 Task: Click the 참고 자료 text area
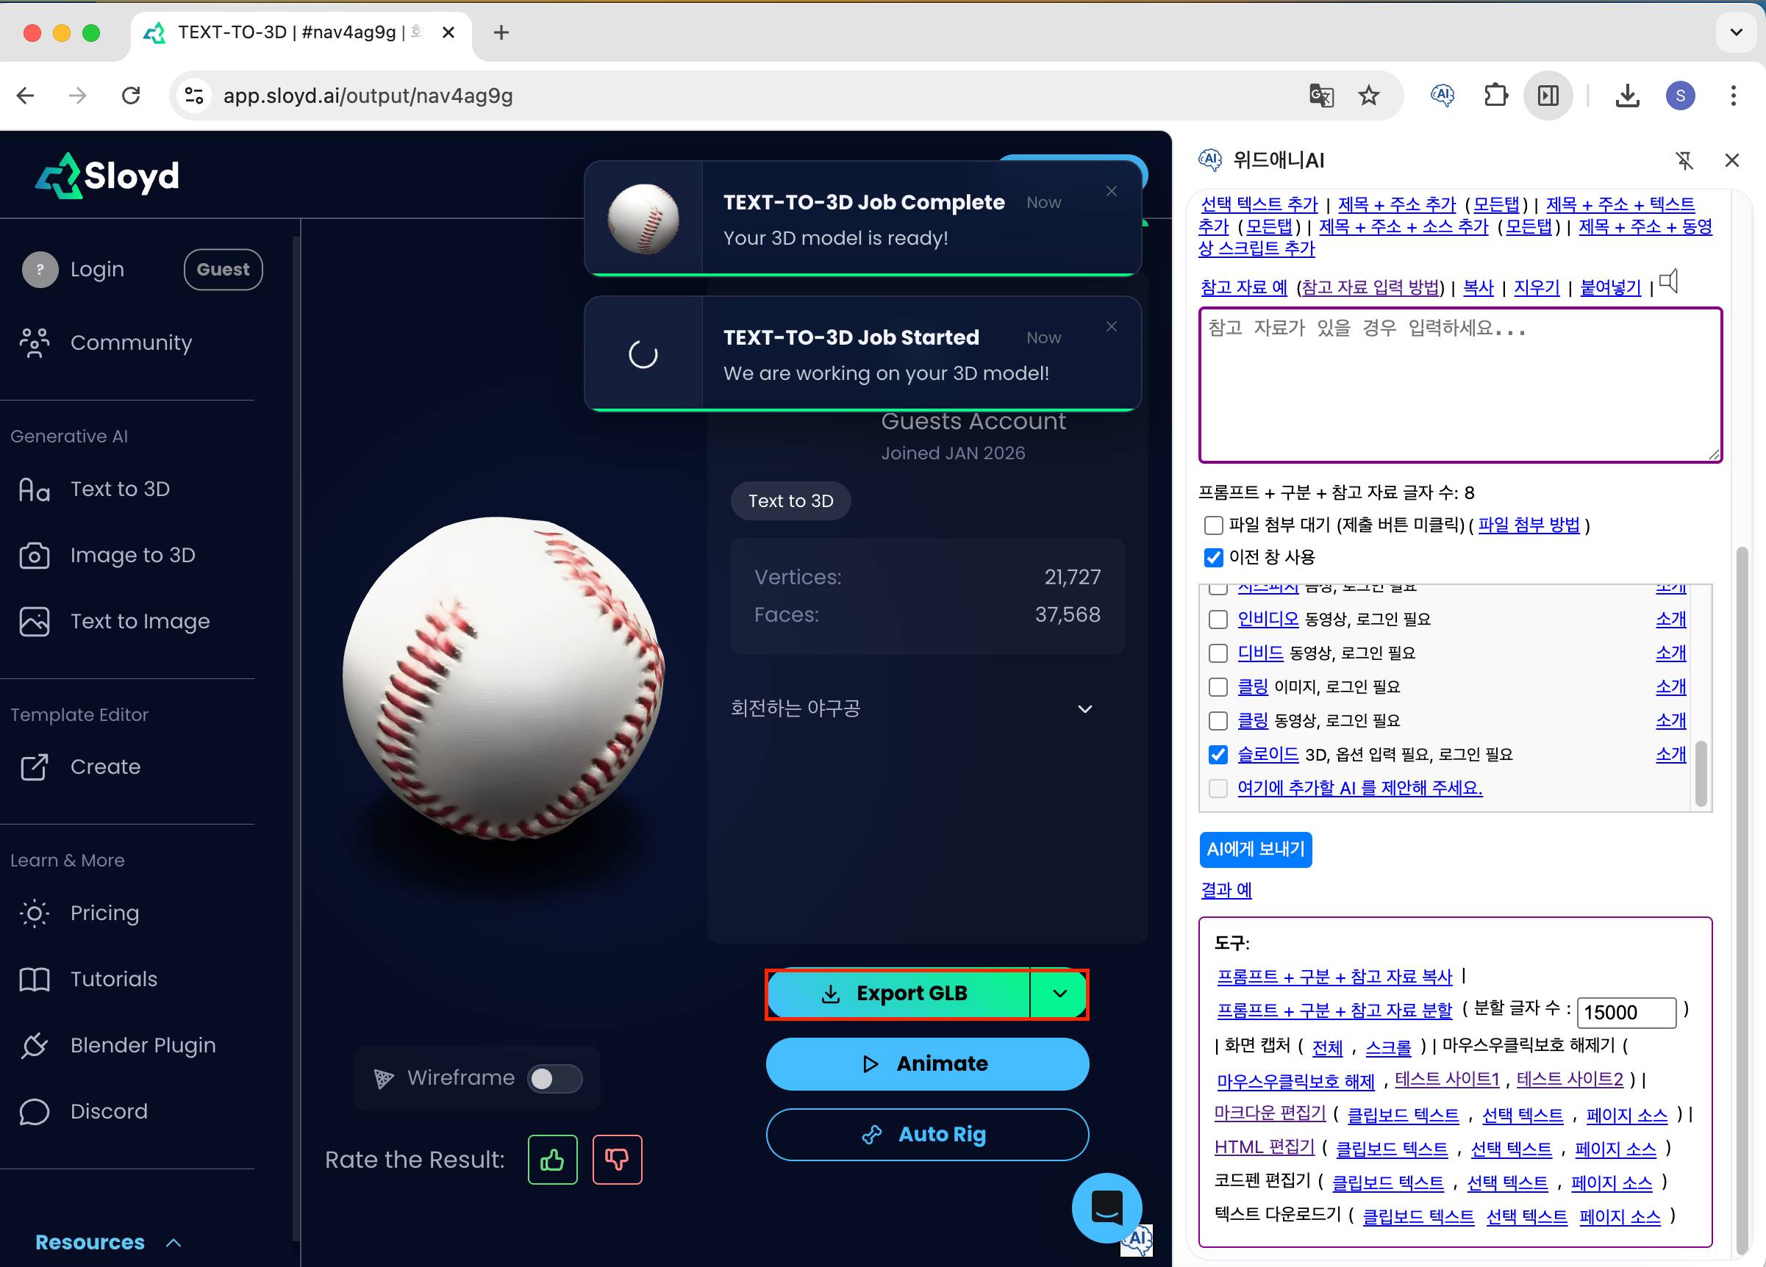point(1459,384)
